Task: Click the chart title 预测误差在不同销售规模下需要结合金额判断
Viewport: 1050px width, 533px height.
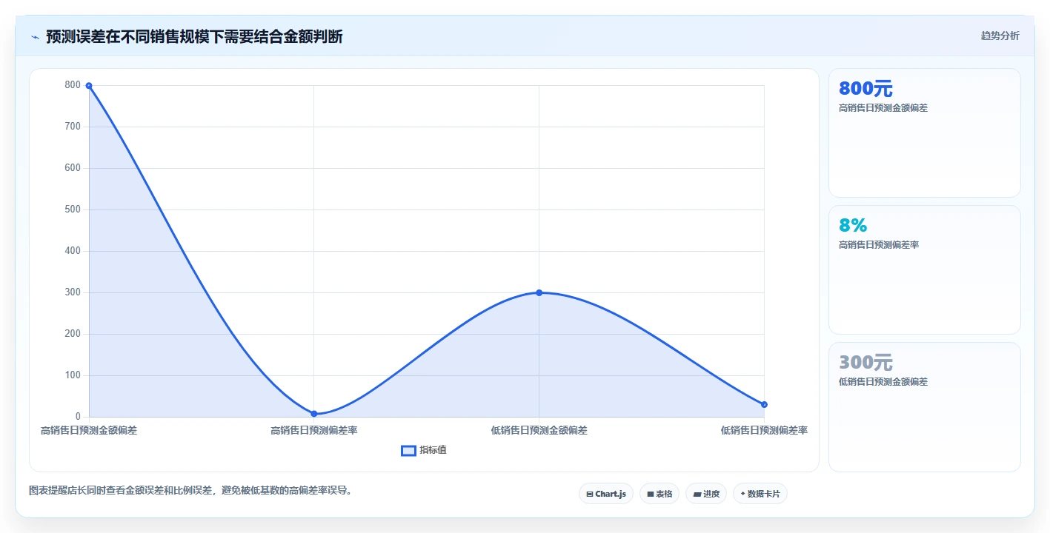Action: click(194, 36)
